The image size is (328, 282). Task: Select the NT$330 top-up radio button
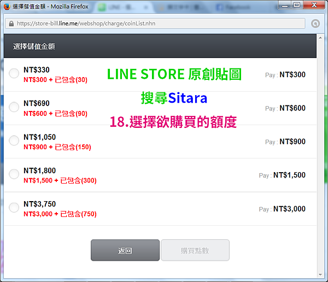click(x=14, y=73)
